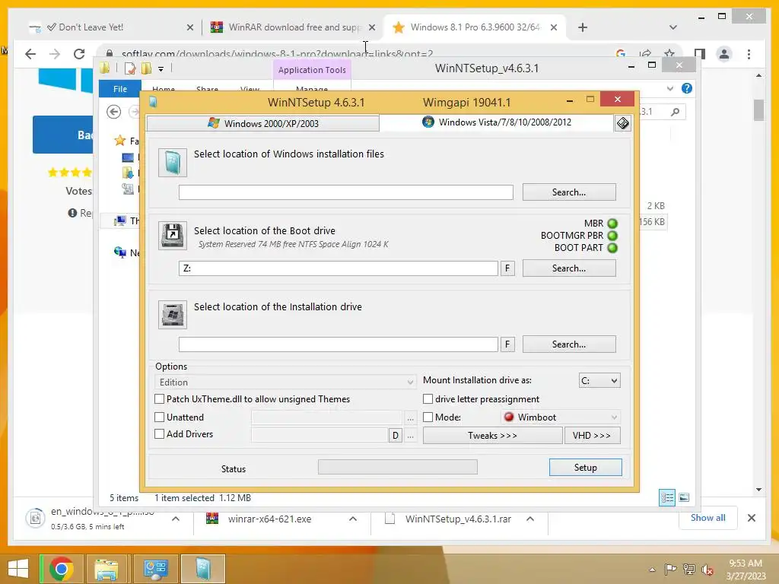Click the WinNTSetup title bar app icon

tap(153, 103)
